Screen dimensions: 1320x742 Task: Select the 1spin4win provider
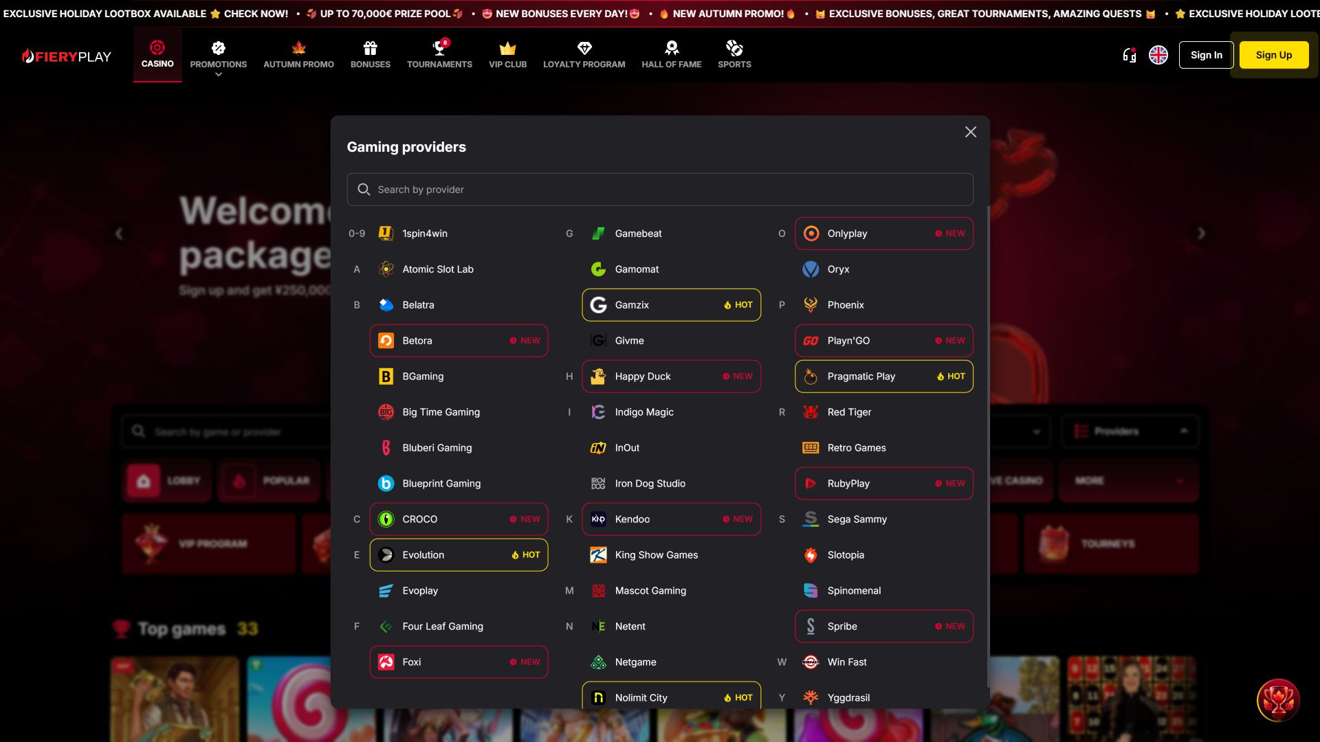coord(459,234)
